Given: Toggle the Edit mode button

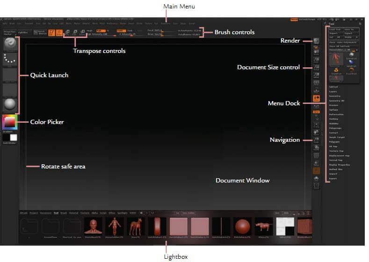Looking at the screenshot, I should point(51,33).
